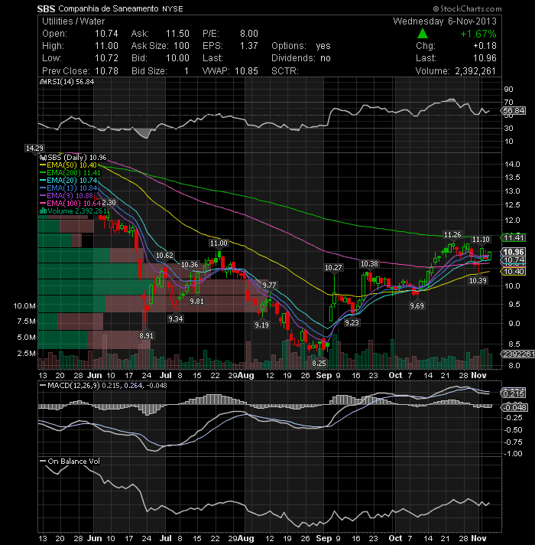Click the cyan EMA(20) legend line

tap(43, 181)
